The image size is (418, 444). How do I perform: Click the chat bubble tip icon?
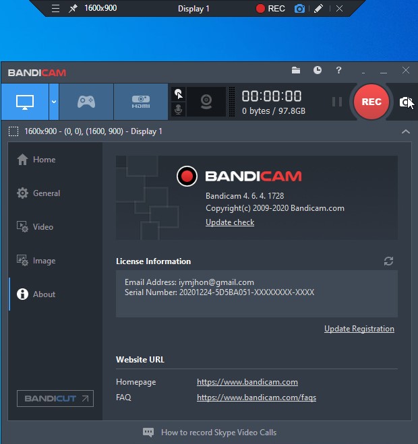point(148,433)
